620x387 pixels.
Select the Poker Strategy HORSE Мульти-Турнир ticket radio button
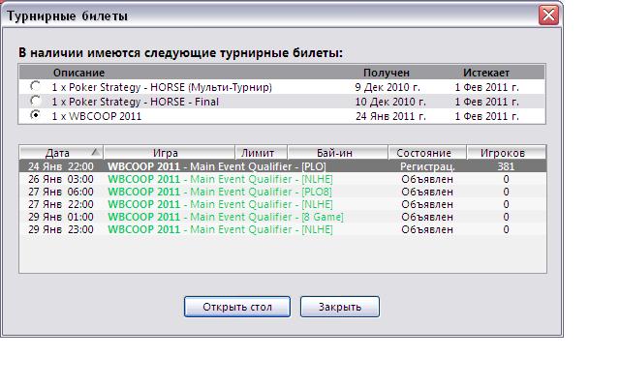36,86
